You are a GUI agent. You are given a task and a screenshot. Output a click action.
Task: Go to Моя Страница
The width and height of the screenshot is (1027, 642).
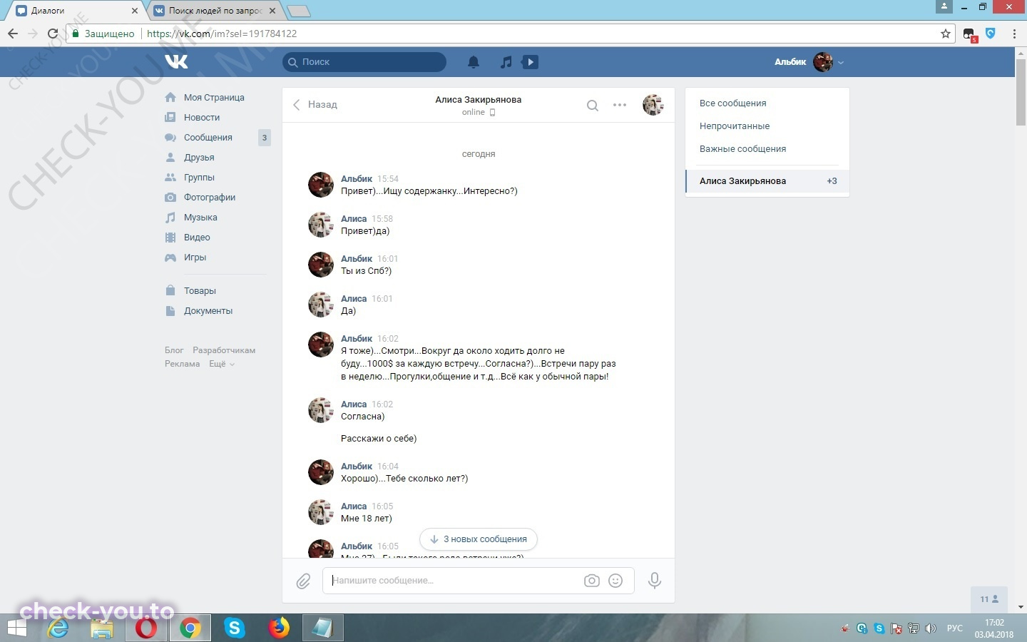coord(214,98)
